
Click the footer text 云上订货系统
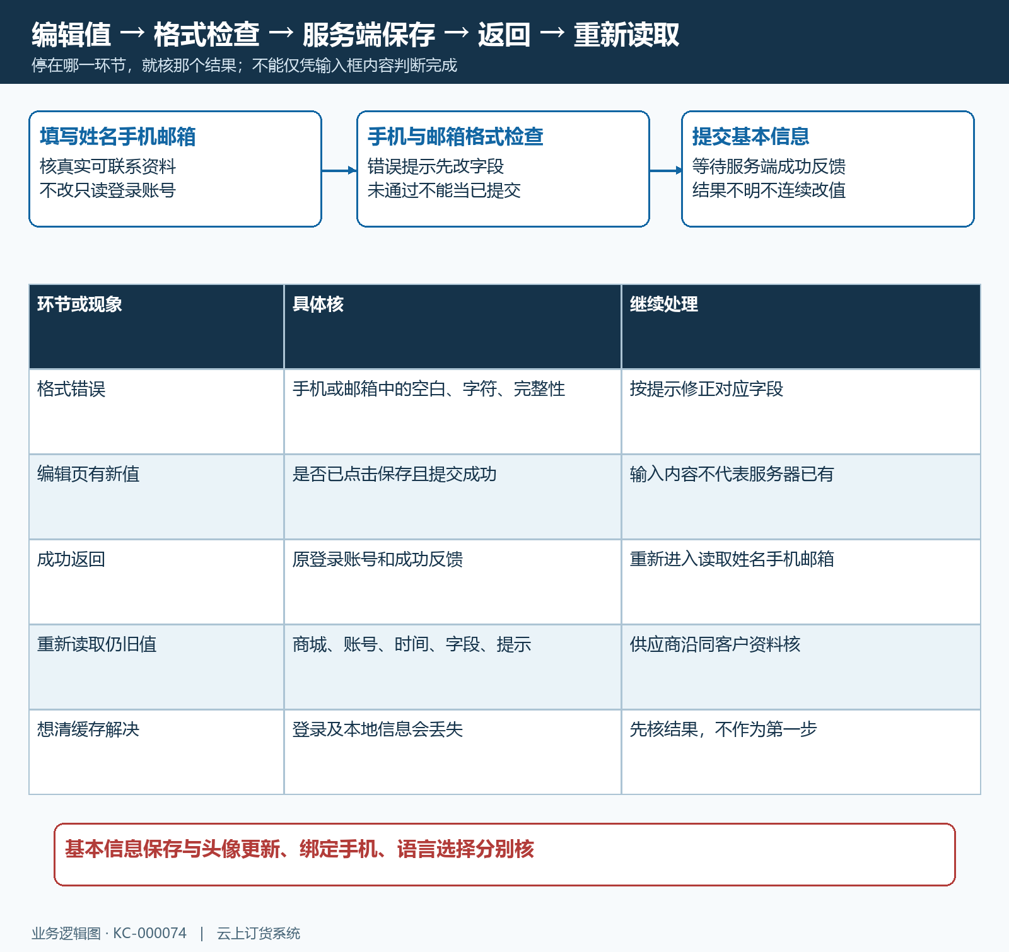tap(259, 933)
